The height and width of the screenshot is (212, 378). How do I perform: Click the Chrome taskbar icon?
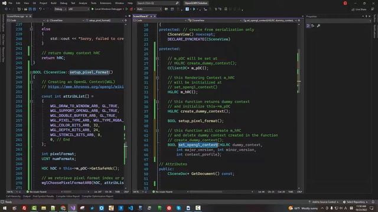pos(63,208)
